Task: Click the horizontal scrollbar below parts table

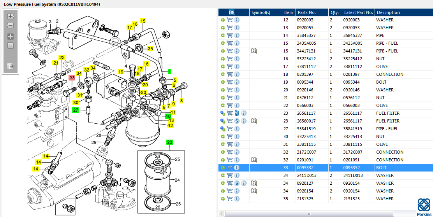Action: coord(309,213)
